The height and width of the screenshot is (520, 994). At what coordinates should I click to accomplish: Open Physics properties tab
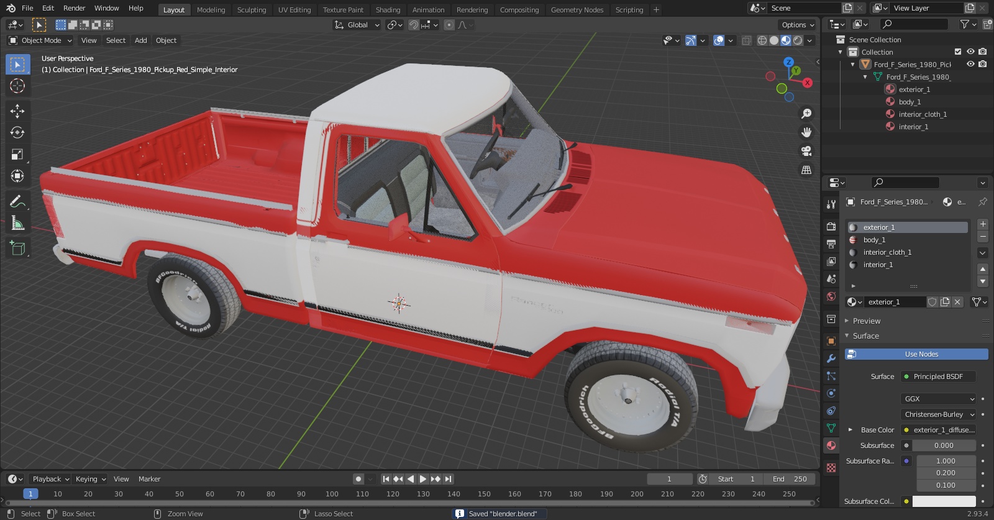(x=831, y=393)
